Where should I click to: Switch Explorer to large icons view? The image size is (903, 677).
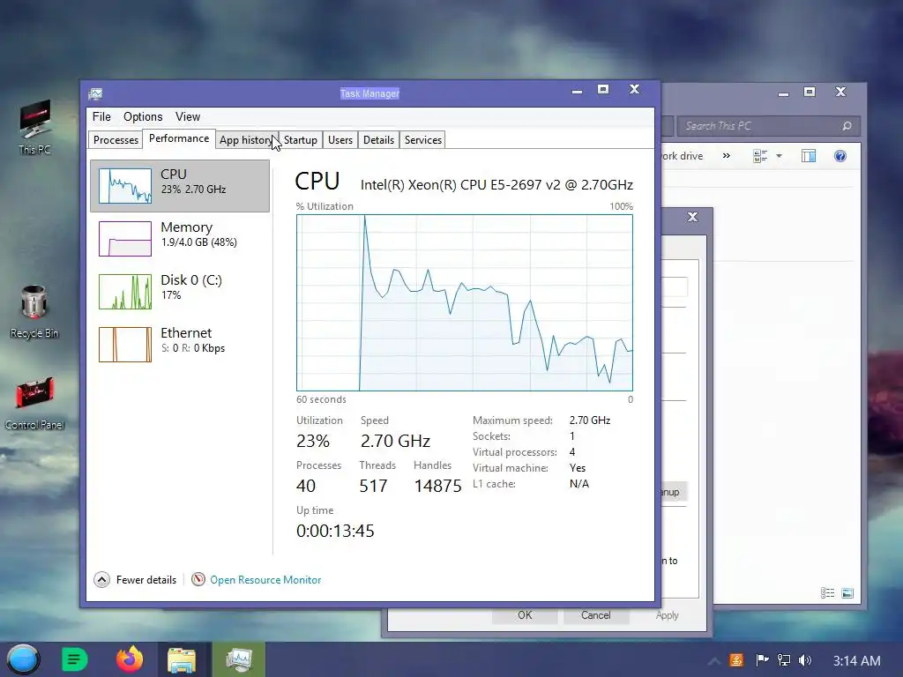(847, 593)
